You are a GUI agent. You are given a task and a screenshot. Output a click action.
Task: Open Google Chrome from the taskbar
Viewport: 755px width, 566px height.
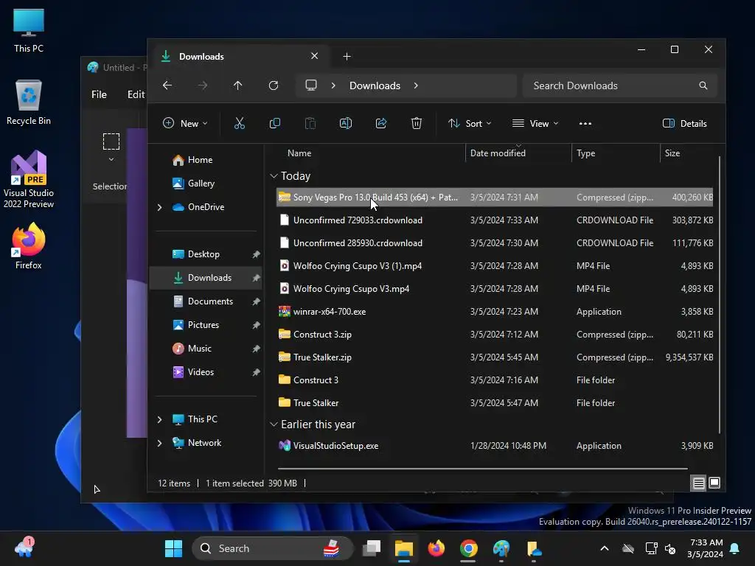[x=468, y=548]
